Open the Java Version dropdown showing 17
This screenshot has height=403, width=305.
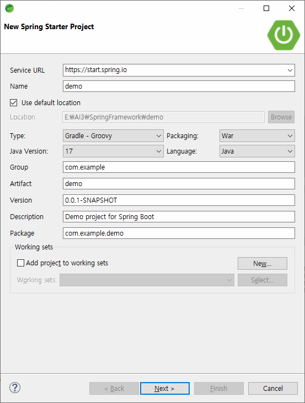pyautogui.click(x=113, y=151)
